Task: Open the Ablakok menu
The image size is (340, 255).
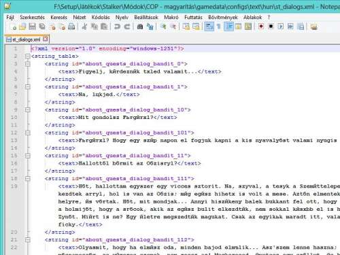Action: click(252, 17)
